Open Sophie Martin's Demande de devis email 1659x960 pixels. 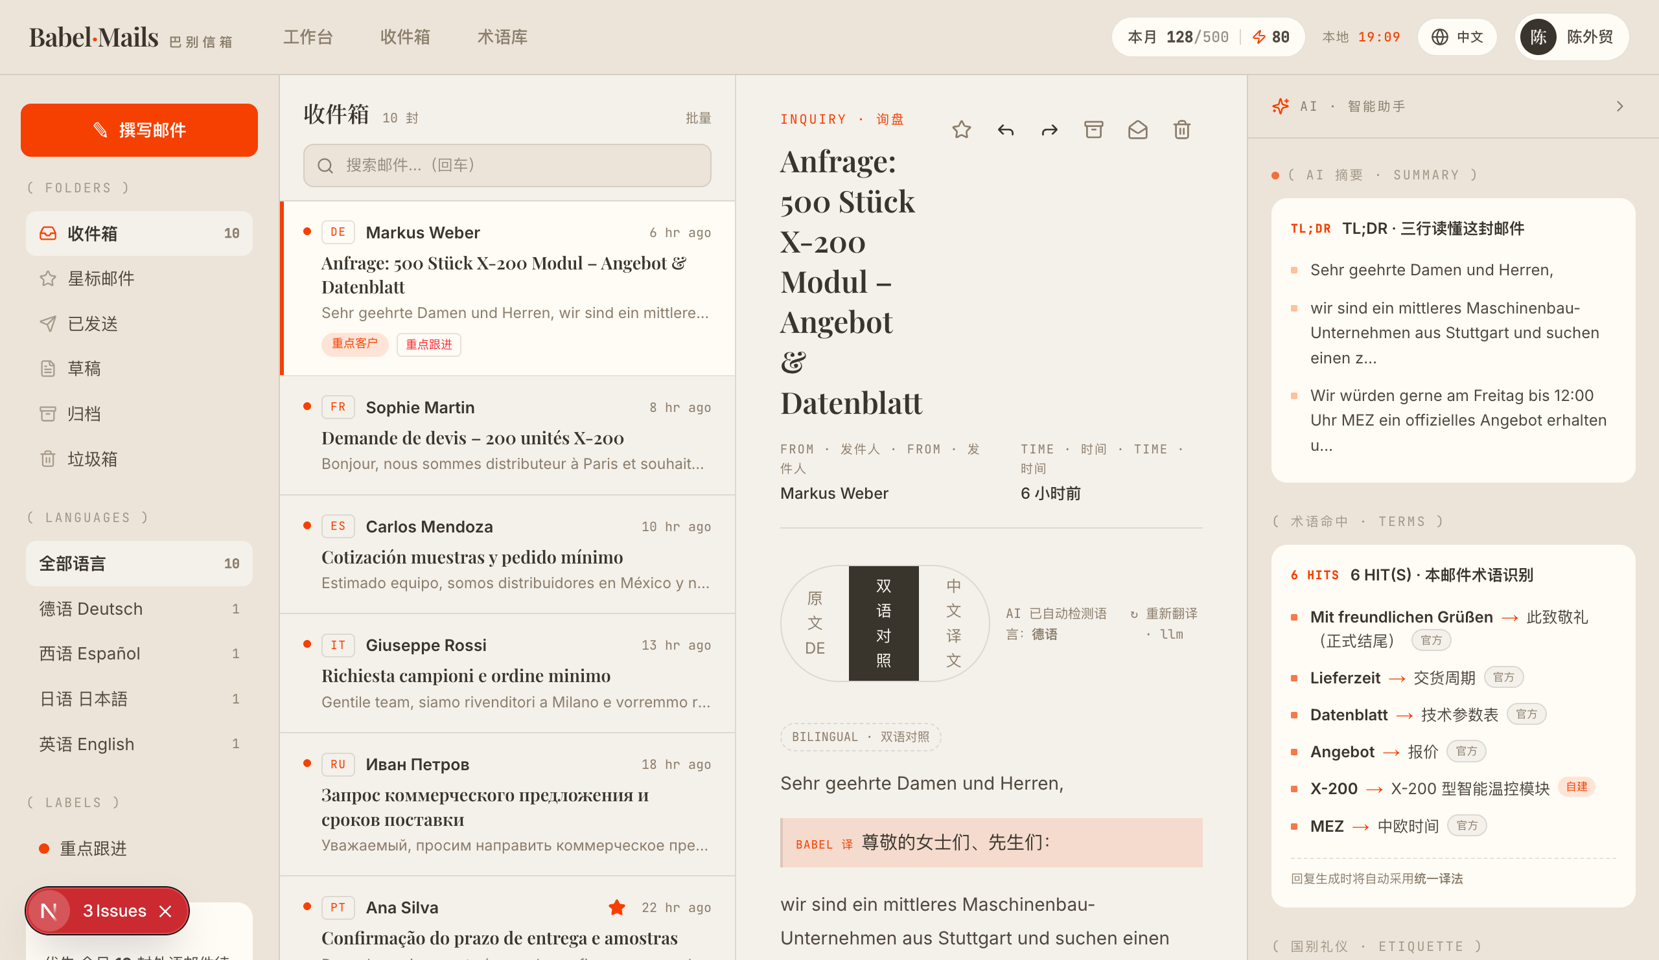pyautogui.click(x=507, y=435)
